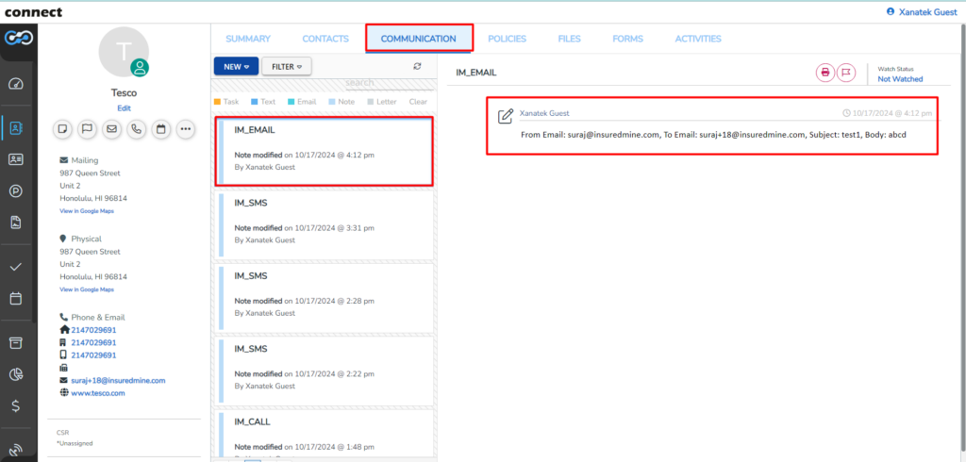Open Xanatek Guest user menu
This screenshot has height=462, width=966.
(922, 11)
